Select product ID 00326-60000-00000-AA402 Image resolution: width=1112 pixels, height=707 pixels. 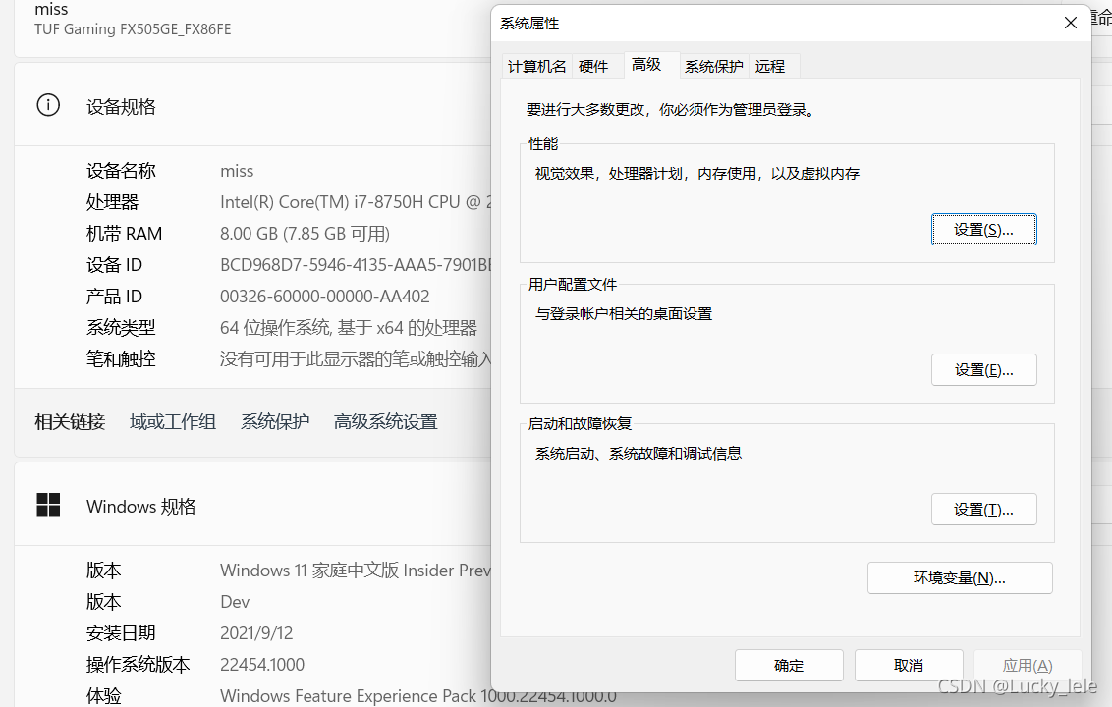(325, 297)
